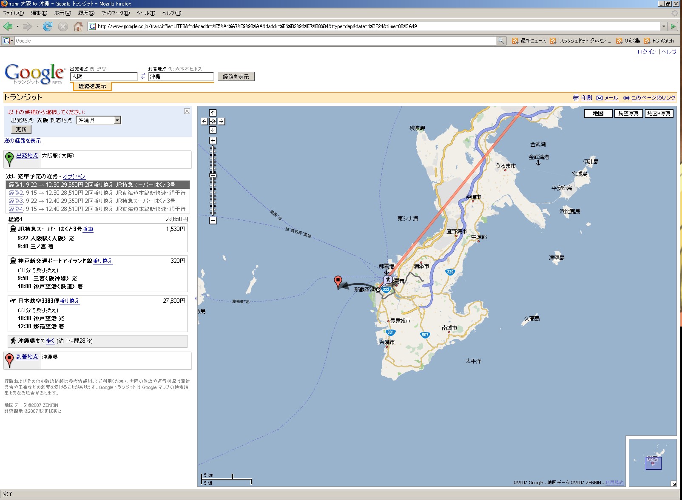Click the chain link icon
The image size is (682, 500).
pyautogui.click(x=626, y=98)
